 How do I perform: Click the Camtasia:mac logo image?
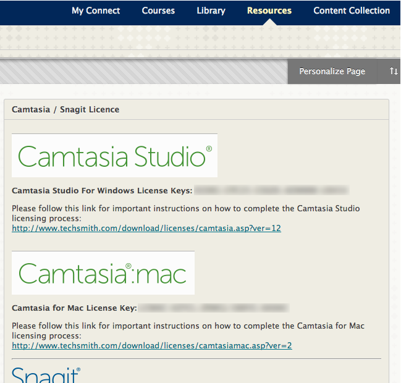click(103, 273)
